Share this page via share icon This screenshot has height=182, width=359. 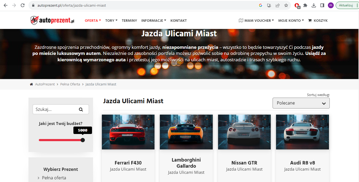[278, 5]
